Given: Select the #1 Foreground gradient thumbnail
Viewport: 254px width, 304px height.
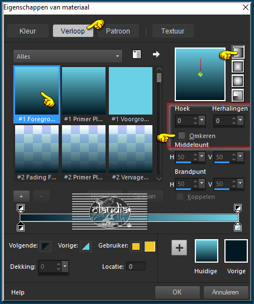Looking at the screenshot, I should [37, 94].
